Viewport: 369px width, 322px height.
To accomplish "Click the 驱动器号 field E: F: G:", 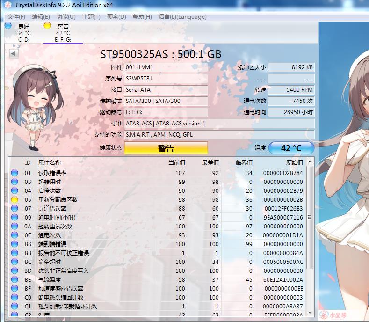I will point(166,112).
